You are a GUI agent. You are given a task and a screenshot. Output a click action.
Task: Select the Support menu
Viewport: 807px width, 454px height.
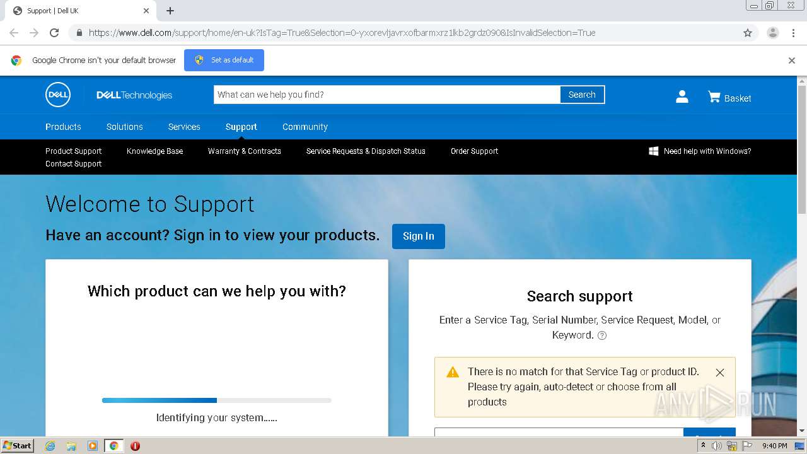[241, 127]
